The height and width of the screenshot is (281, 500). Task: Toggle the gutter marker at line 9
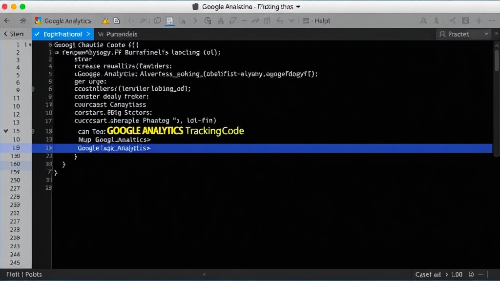click(x=33, y=89)
